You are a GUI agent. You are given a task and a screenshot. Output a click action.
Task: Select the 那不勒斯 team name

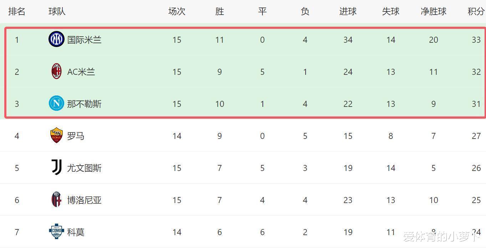tap(85, 104)
